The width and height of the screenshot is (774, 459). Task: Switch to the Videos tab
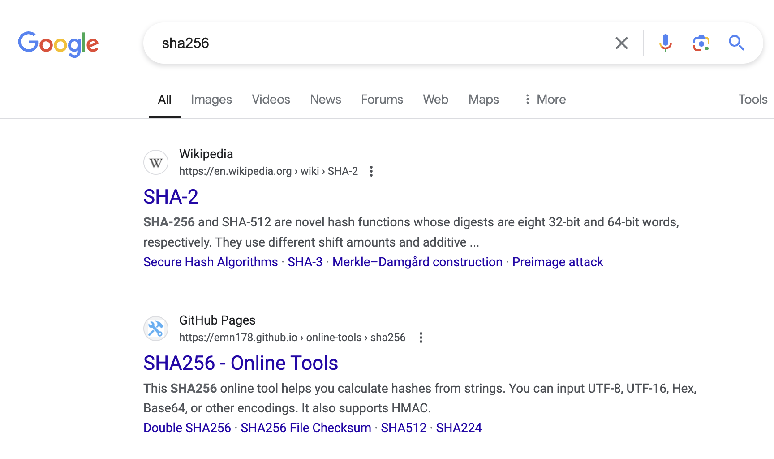tap(271, 100)
